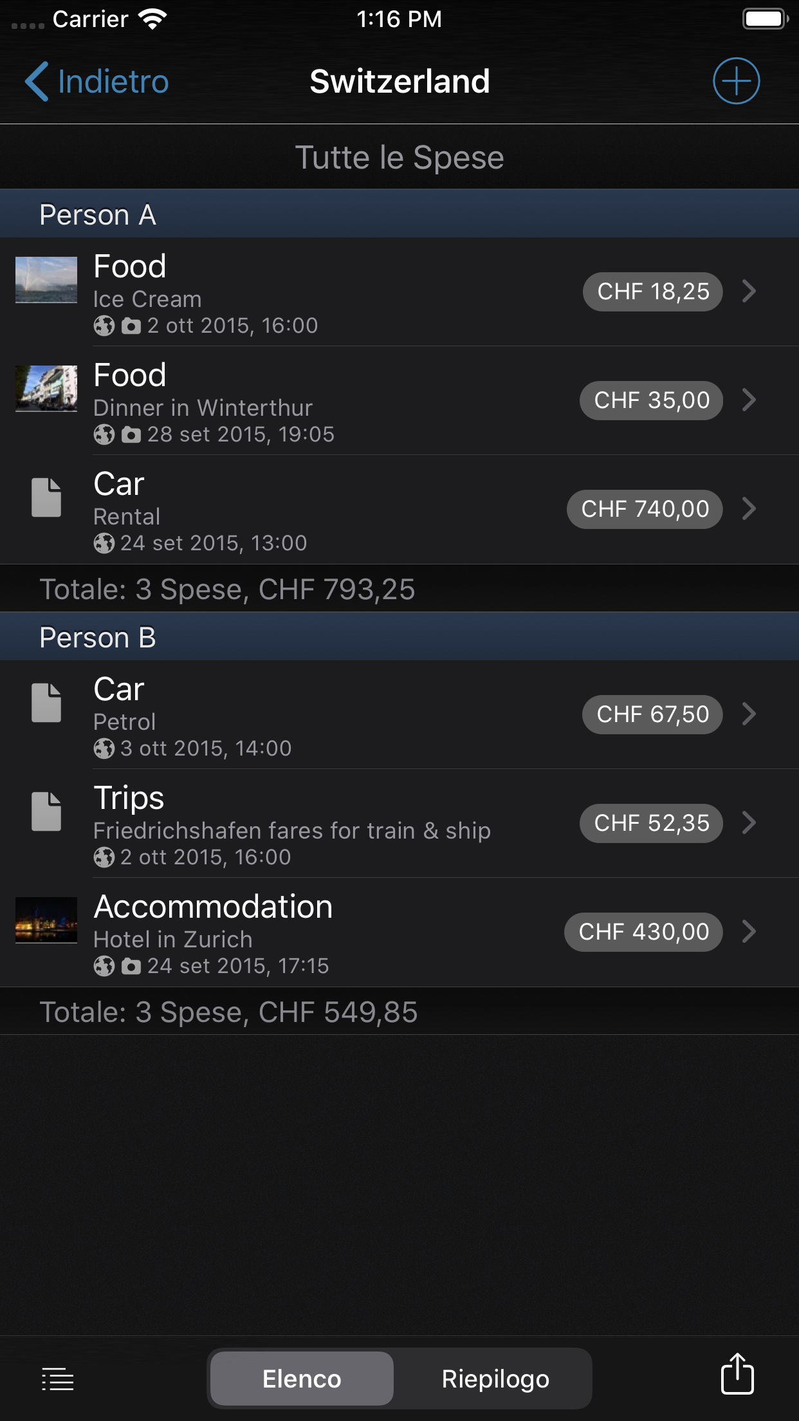Tap the document icon for Car Rental
Image resolution: width=799 pixels, height=1421 pixels.
tap(46, 497)
